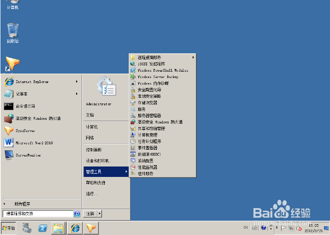330x235 pixels.
Task: Click the 注销 button
Action: coord(90,214)
